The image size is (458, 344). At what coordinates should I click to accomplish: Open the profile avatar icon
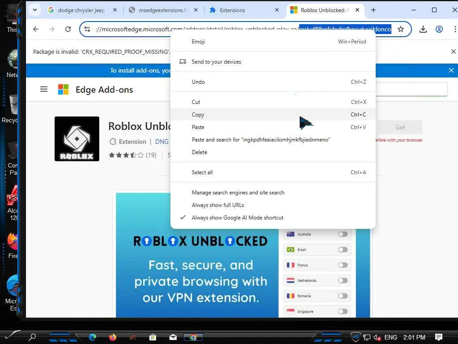click(x=439, y=29)
